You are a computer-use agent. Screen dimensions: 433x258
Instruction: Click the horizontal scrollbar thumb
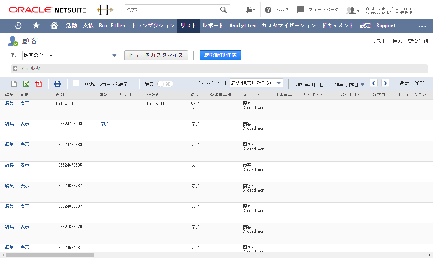coord(50,255)
